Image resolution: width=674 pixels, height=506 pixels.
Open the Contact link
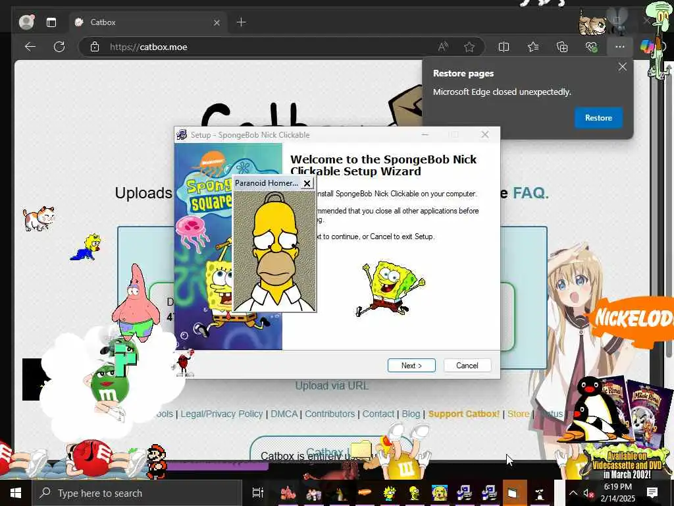[378, 414]
